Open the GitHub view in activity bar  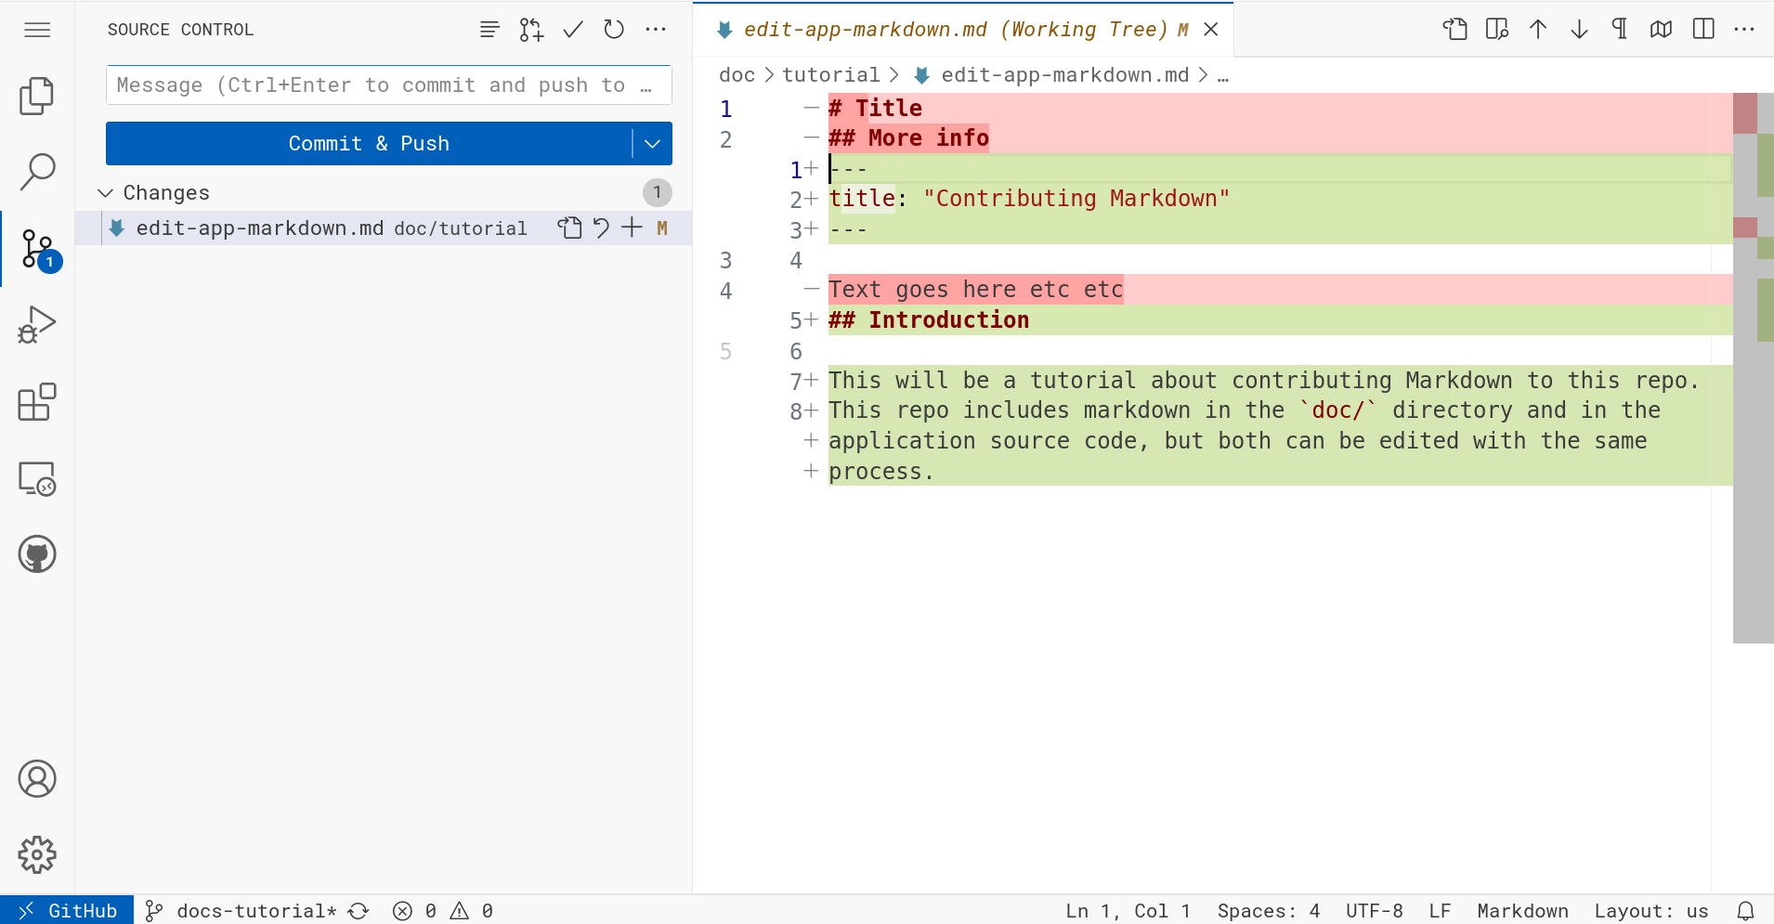(37, 554)
